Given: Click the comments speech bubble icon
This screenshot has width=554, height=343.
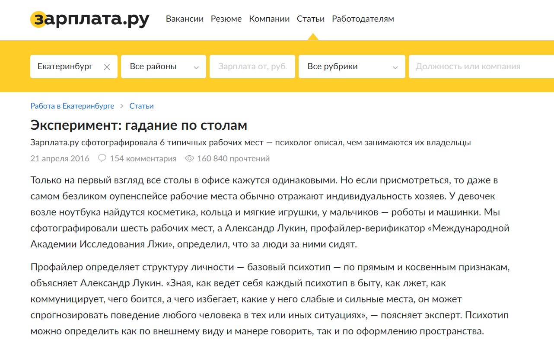Looking at the screenshot, I should [x=102, y=159].
